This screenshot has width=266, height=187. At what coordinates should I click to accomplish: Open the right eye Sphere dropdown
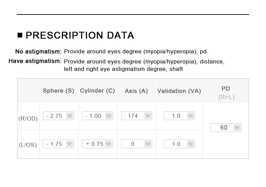tap(59, 116)
